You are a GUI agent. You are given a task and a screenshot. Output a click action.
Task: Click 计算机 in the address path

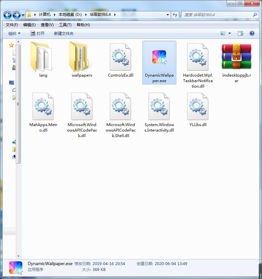45,15
